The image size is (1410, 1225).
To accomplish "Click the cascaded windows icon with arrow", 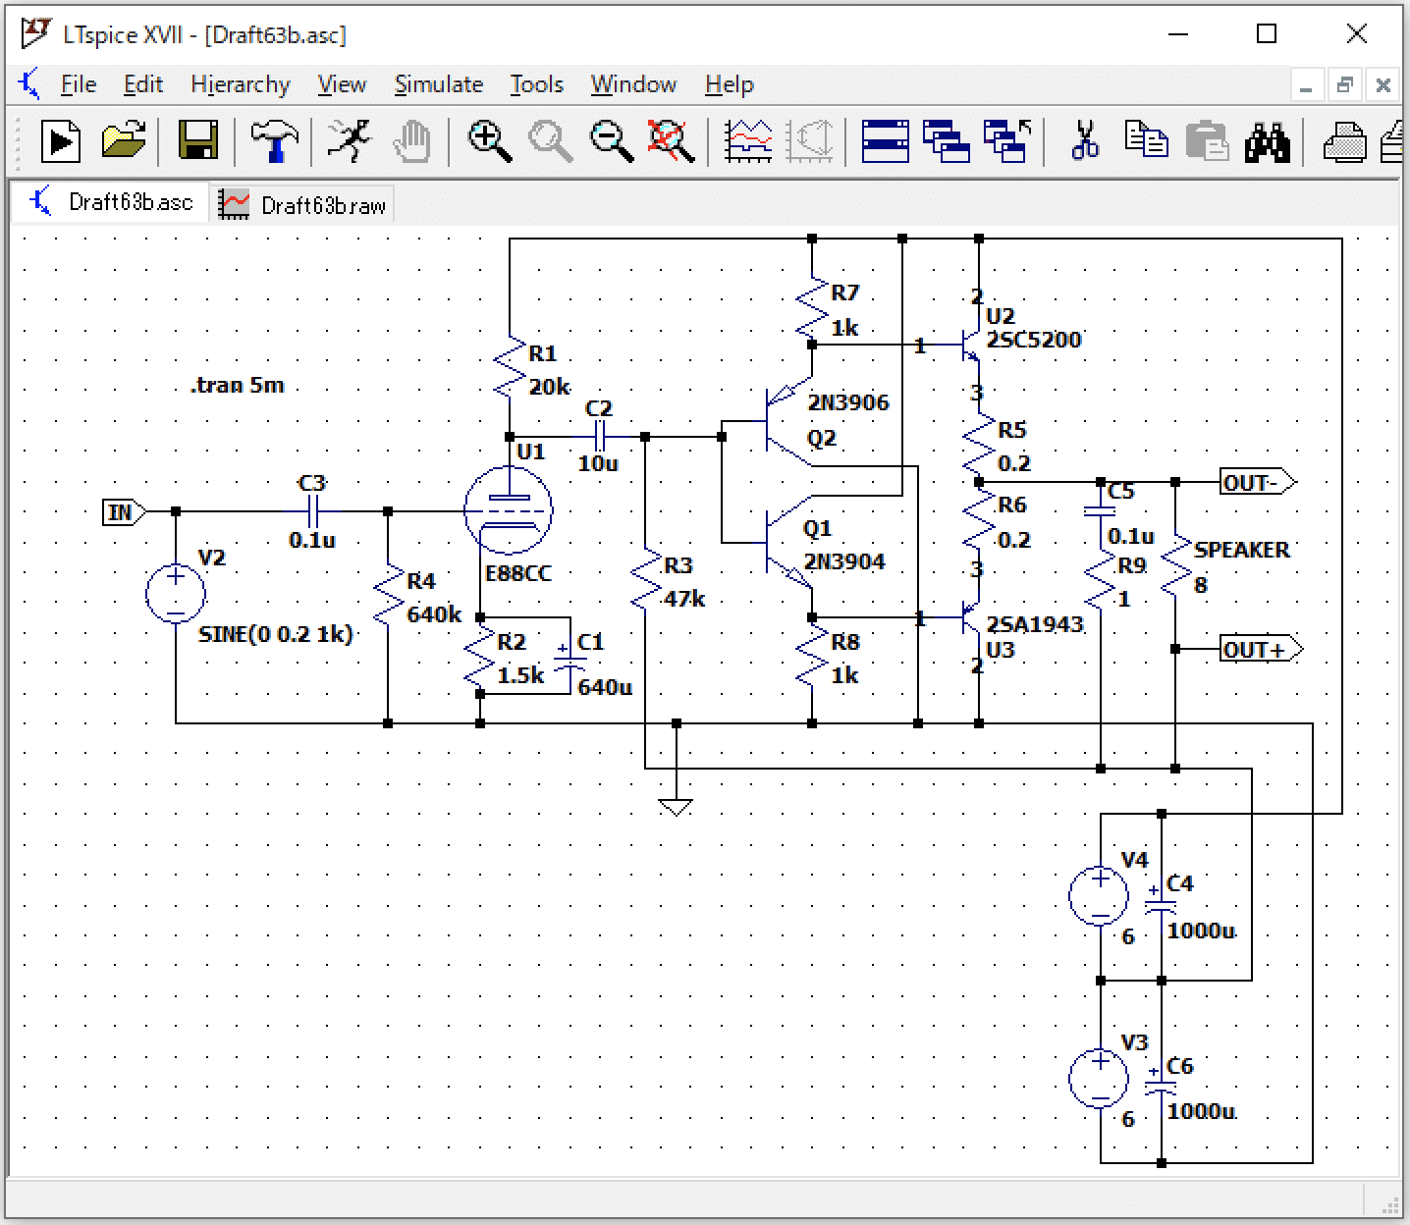I will pyautogui.click(x=1007, y=142).
